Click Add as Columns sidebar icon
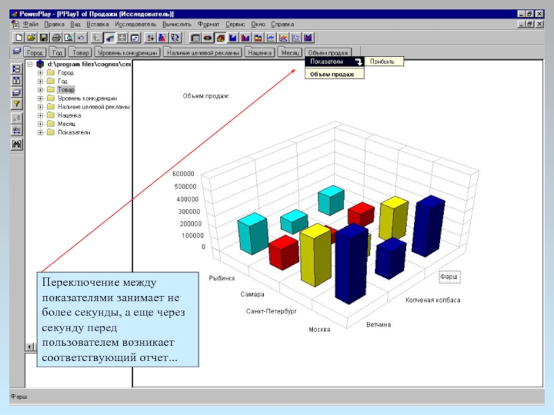554x415 pixels. click(16, 81)
